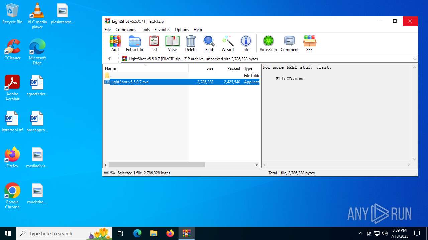This screenshot has width=428, height=240.
Task: Click 'Total 1 file, 2,786,328 bytes' status text
Action: (292, 173)
